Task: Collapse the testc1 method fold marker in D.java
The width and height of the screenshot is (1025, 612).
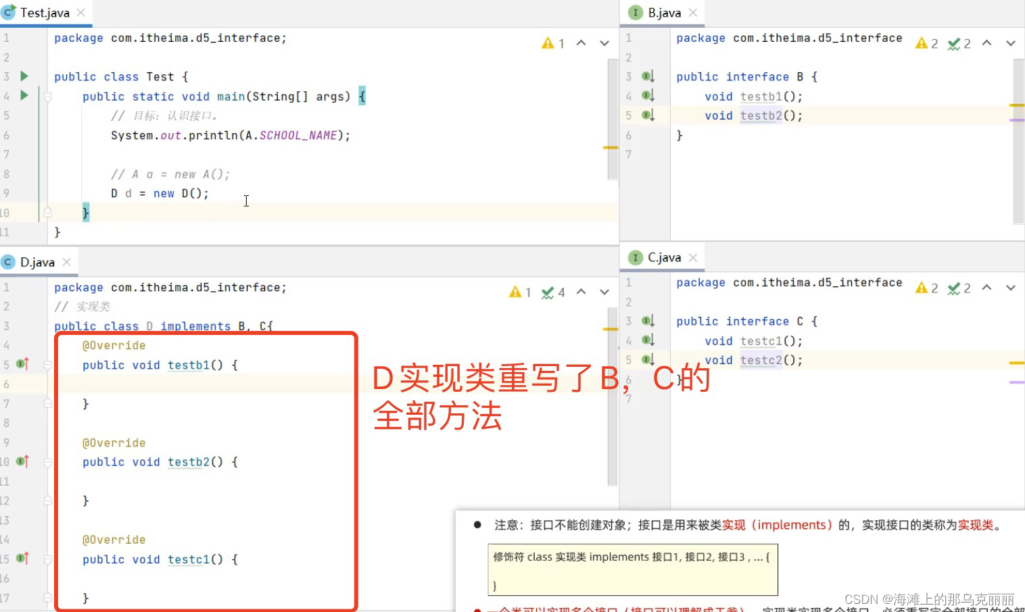Action: point(47,559)
